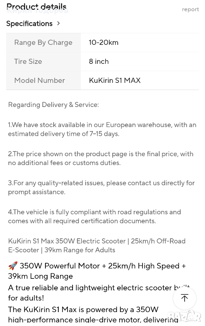Click the 350W Powerful Motor headline

coord(97,271)
